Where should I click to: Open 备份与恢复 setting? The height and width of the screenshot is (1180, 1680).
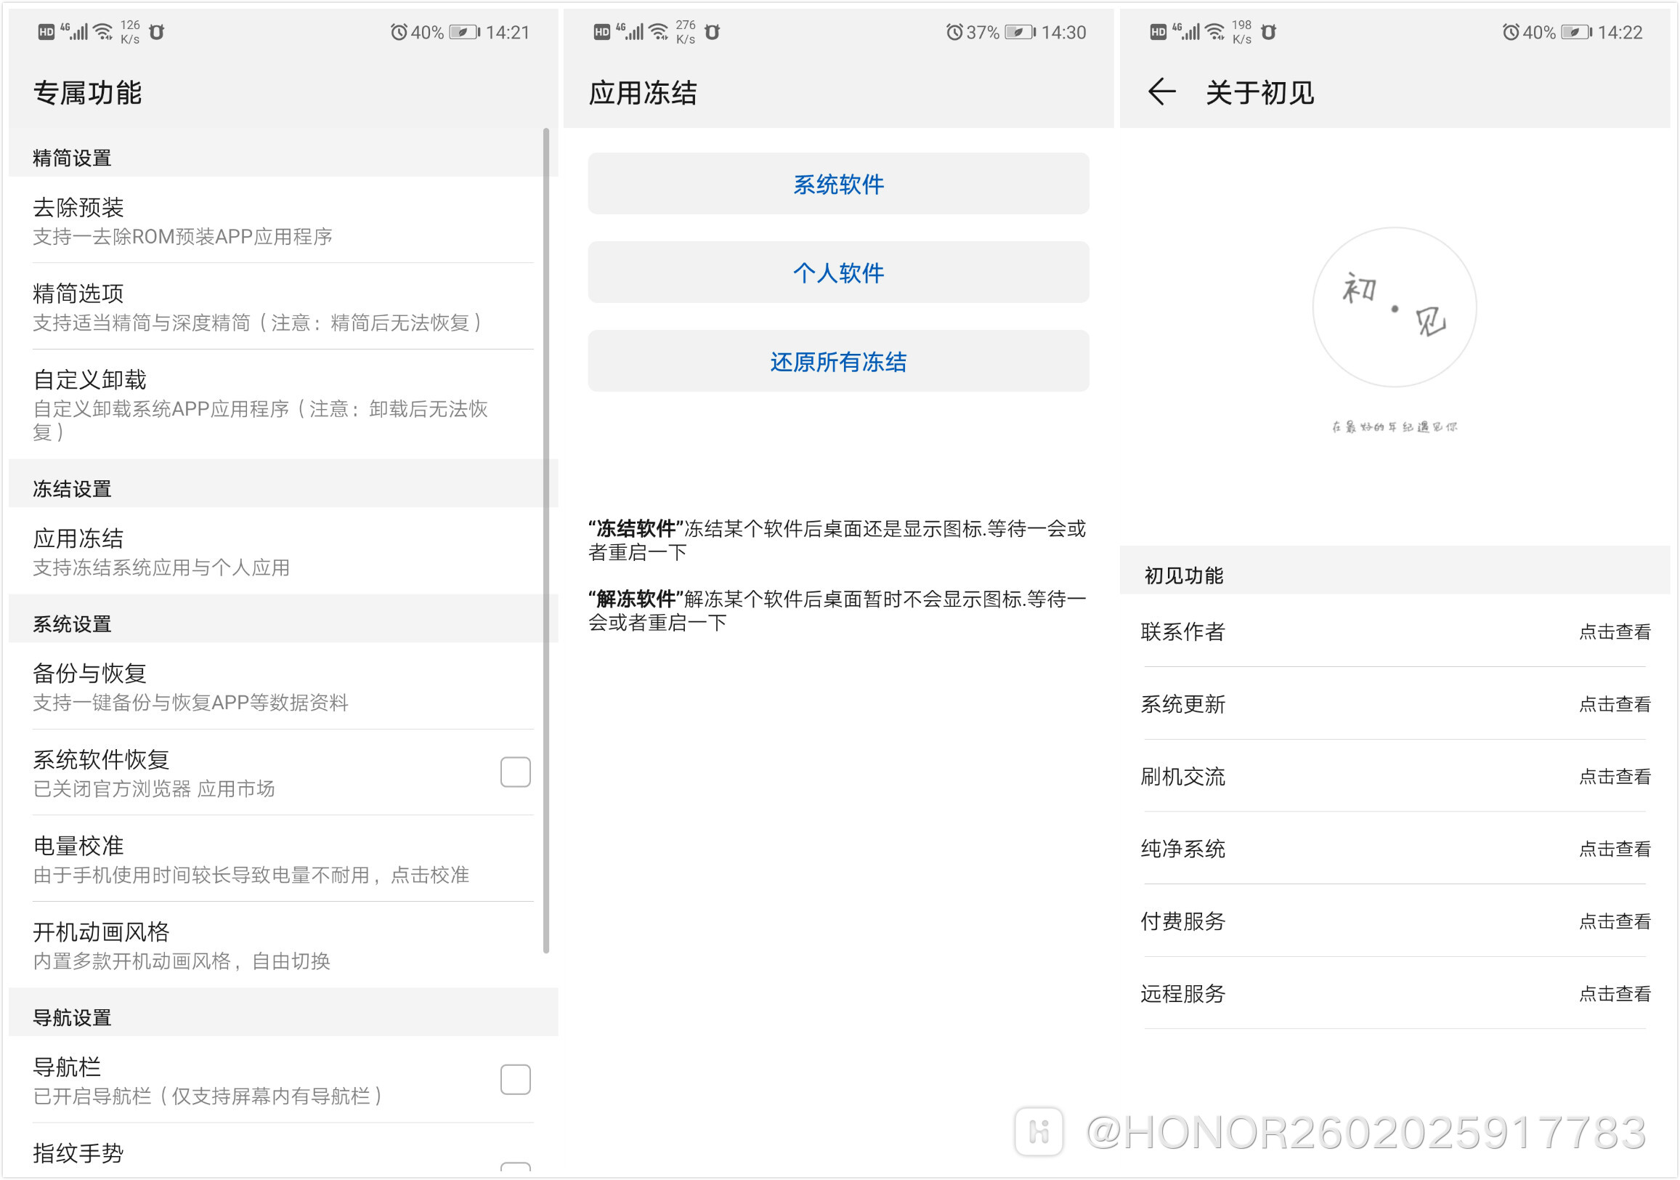point(283,687)
